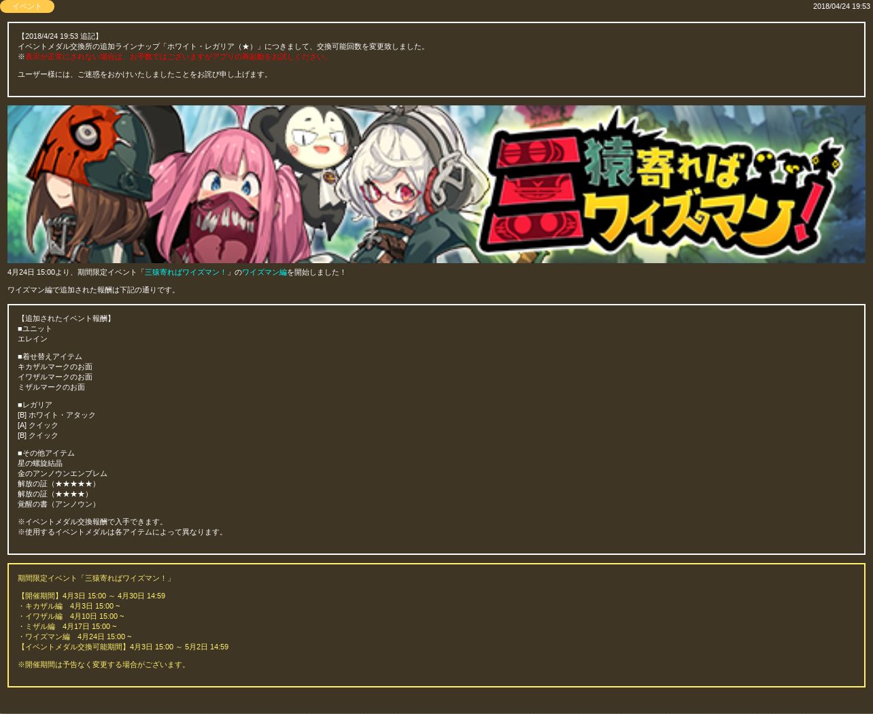
Task: Select the ワイズマン編 4月24日 schedule line
Action: coord(75,637)
